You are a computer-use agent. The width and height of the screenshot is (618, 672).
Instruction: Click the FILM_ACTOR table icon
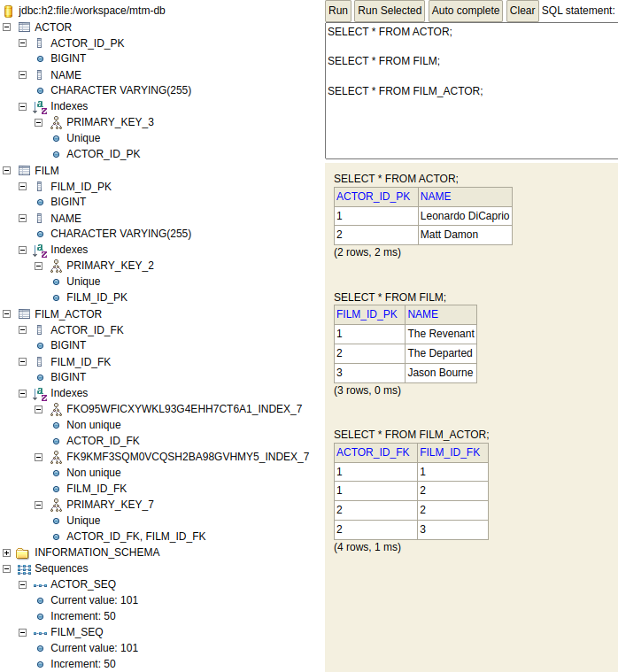(x=24, y=314)
